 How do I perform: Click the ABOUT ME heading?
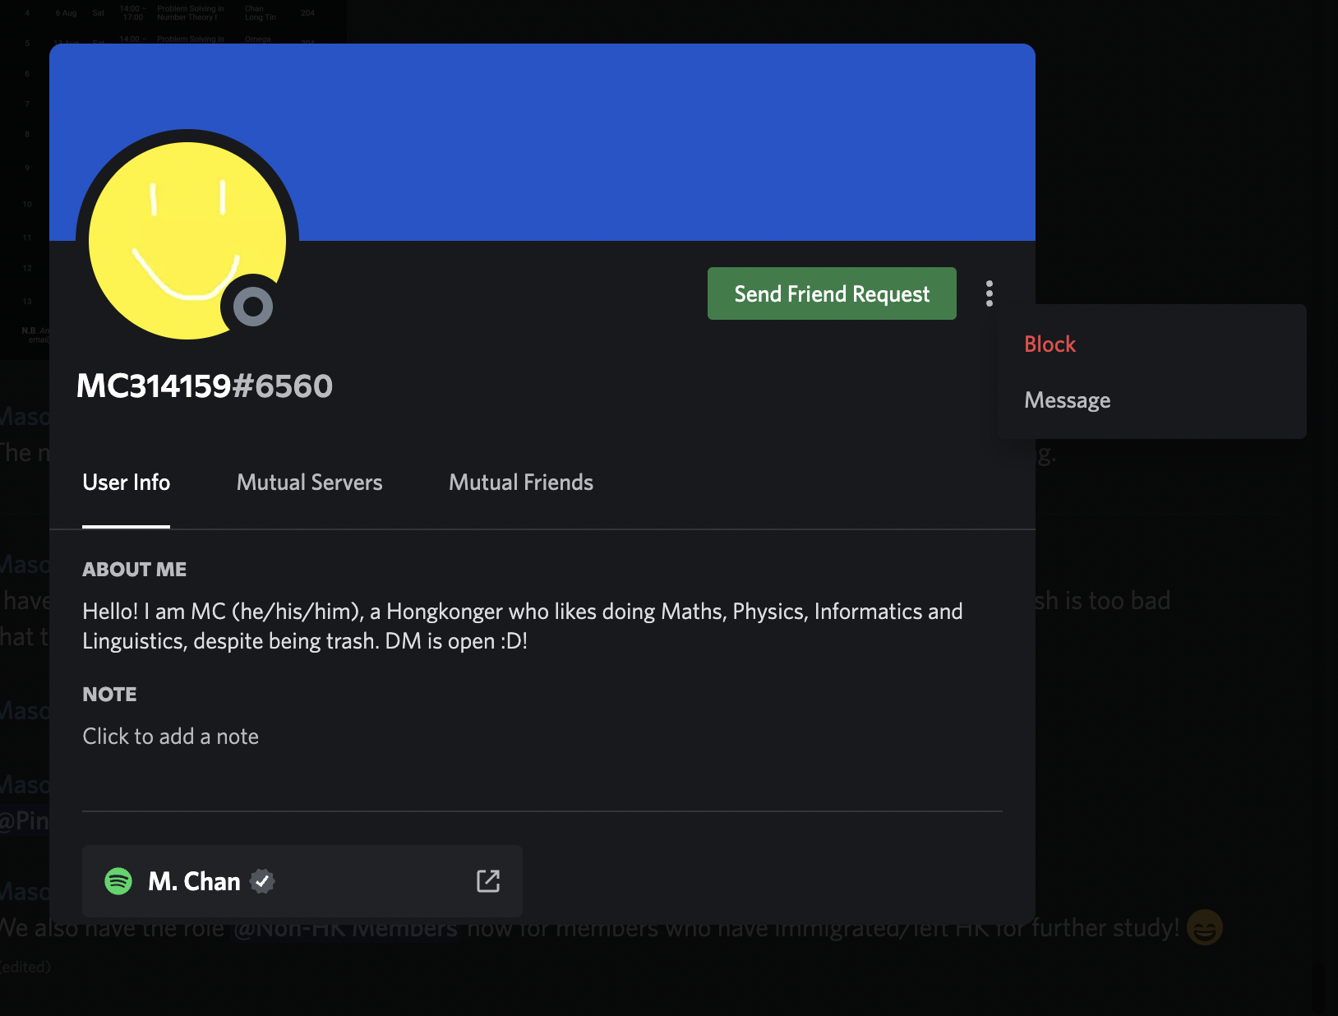[134, 570]
